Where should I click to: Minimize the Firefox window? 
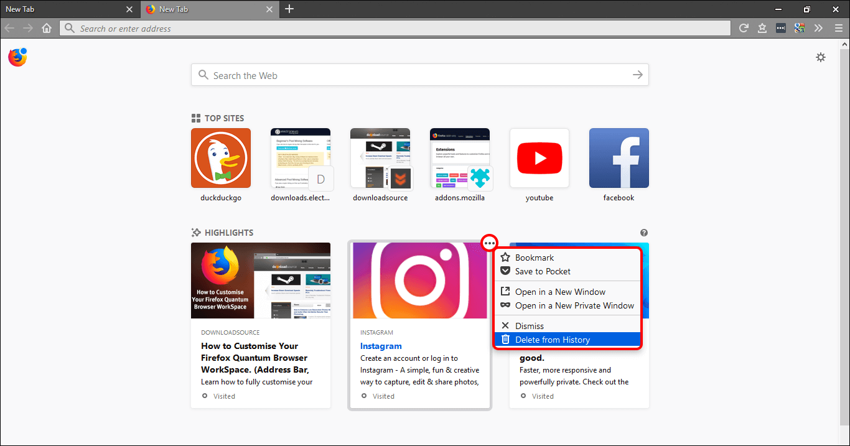[778, 9]
